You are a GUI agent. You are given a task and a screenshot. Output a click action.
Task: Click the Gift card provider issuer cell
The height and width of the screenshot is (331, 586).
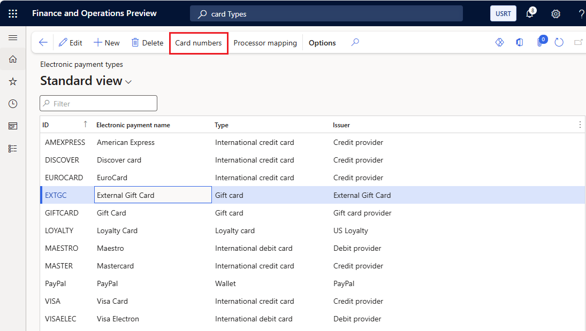tap(362, 213)
